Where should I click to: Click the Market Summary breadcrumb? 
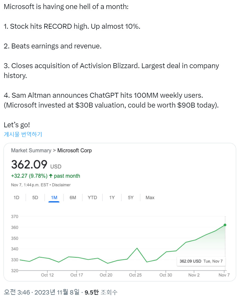coord(31,151)
